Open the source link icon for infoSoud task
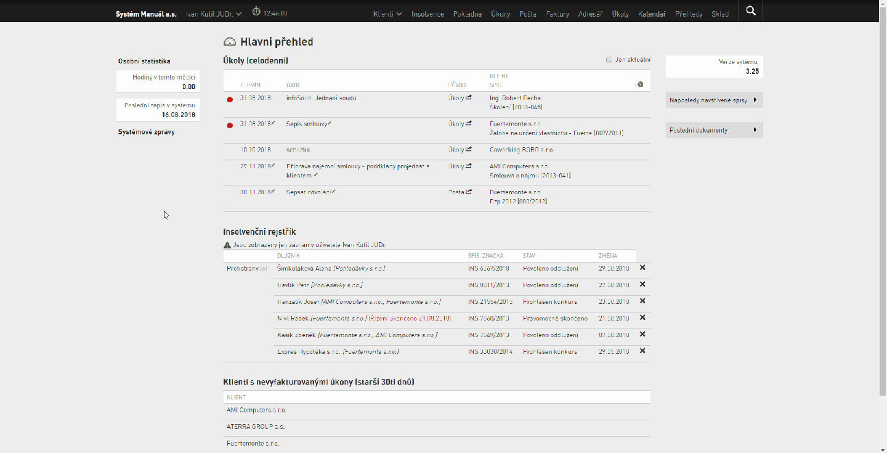 [469, 97]
